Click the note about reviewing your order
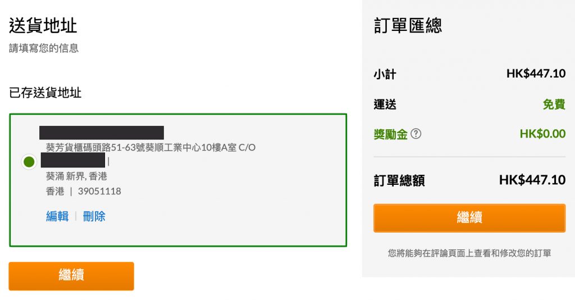575x300 pixels. 469,253
